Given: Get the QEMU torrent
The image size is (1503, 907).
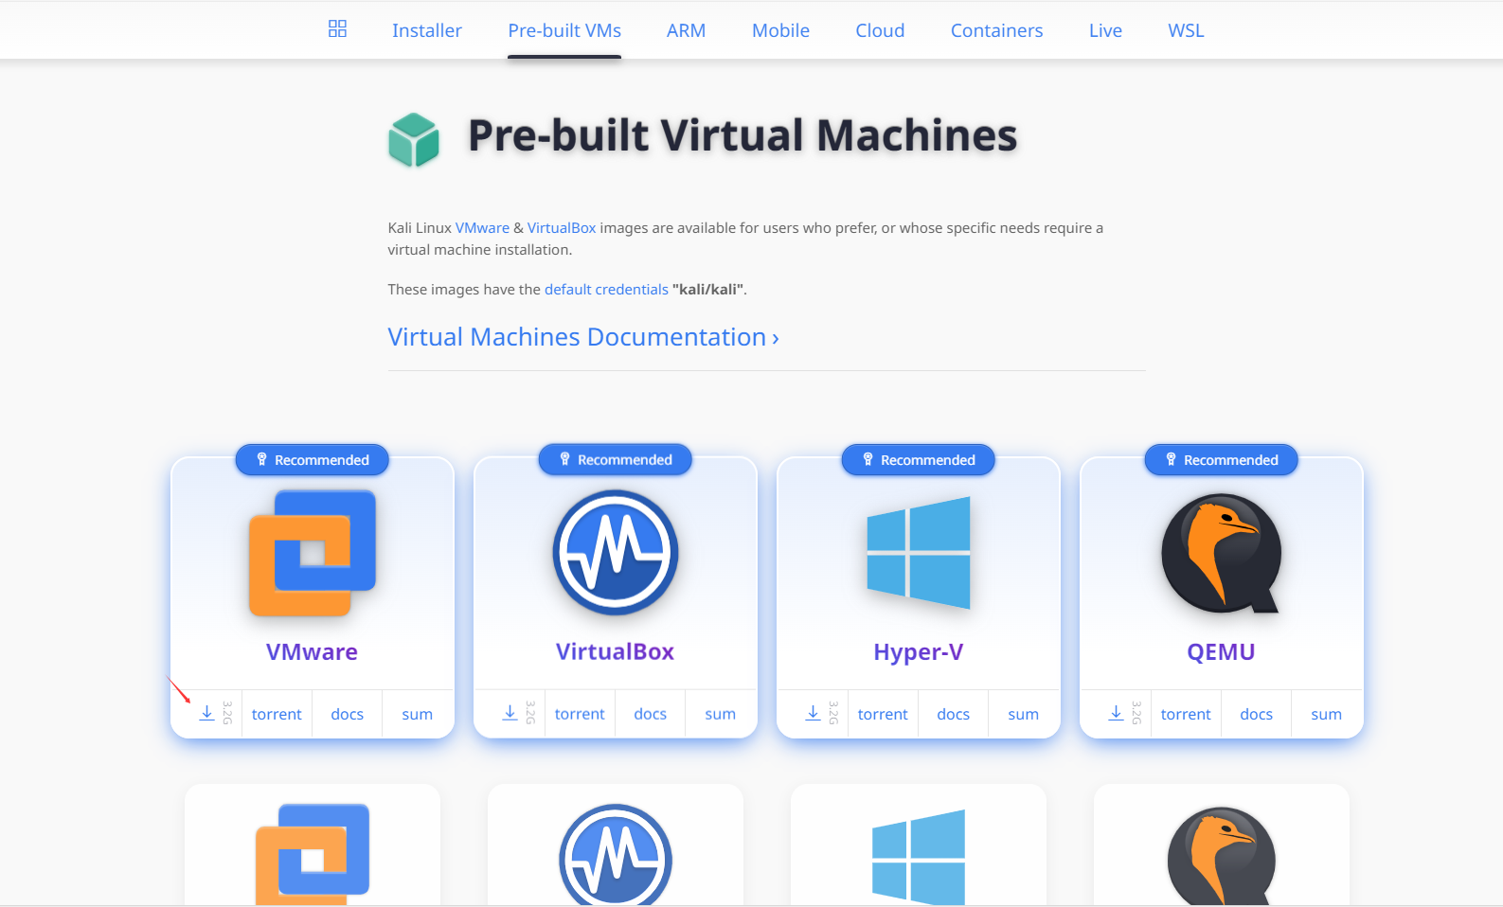Looking at the screenshot, I should [1186, 715].
